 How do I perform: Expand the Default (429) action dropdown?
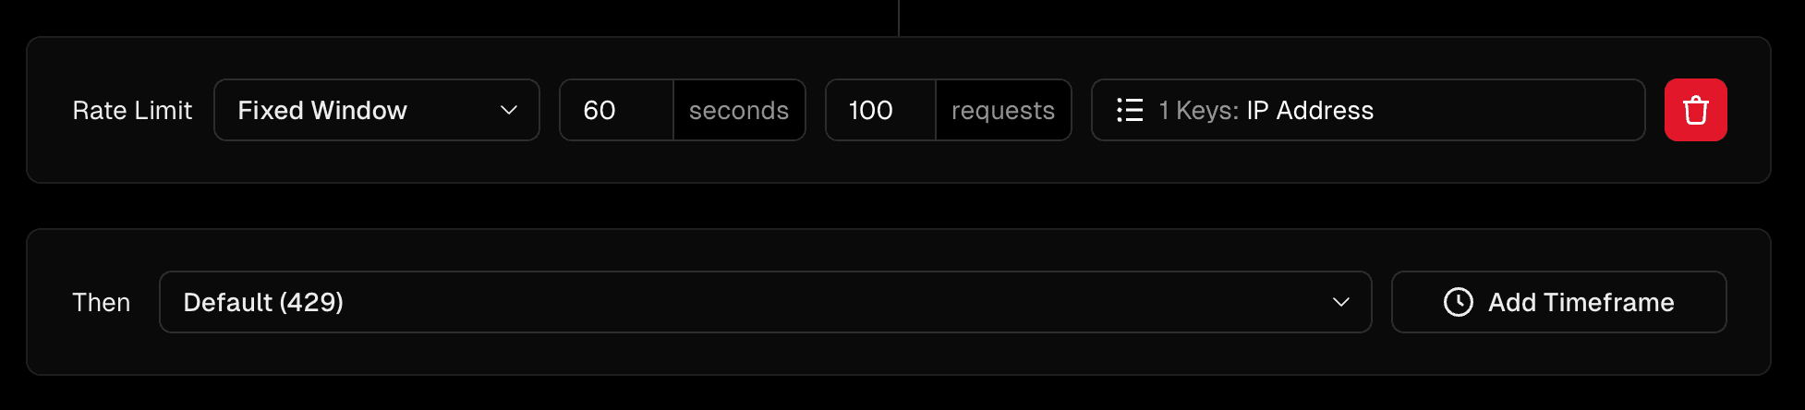coord(764,302)
